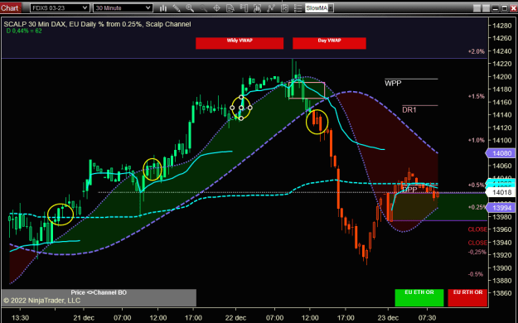Toggle the Chart Trader panel icon
The image size is (518, 323).
244,8
